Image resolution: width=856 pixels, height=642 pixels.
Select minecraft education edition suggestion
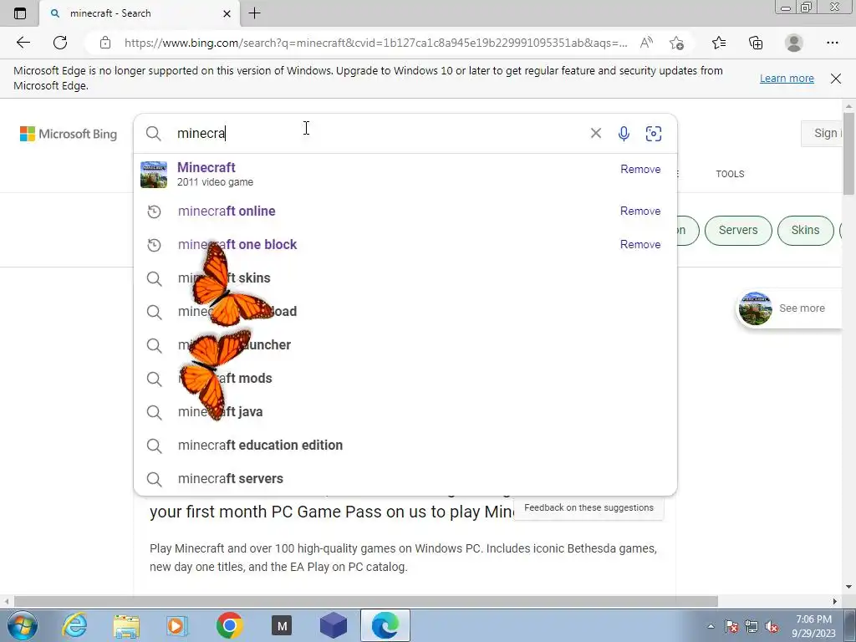pyautogui.click(x=405, y=445)
